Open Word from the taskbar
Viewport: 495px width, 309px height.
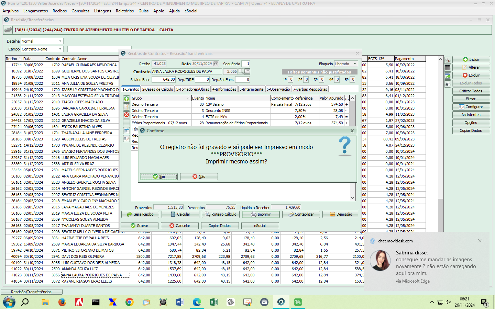[x=180, y=302]
